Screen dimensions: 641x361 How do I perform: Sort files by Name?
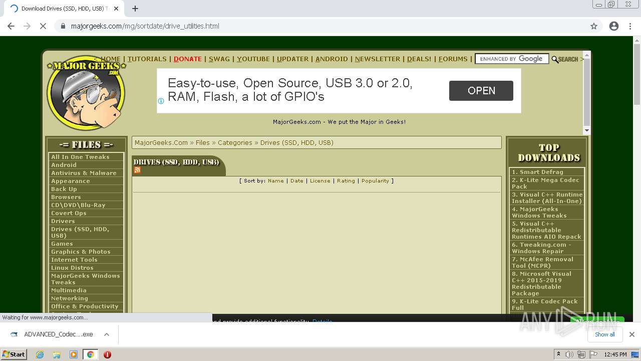(276, 181)
